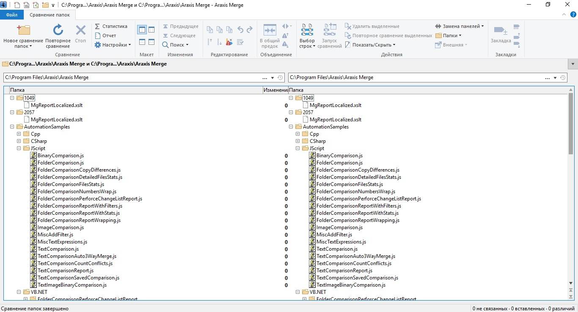Open left path history clock icon
578x312 pixels.
tap(280, 78)
